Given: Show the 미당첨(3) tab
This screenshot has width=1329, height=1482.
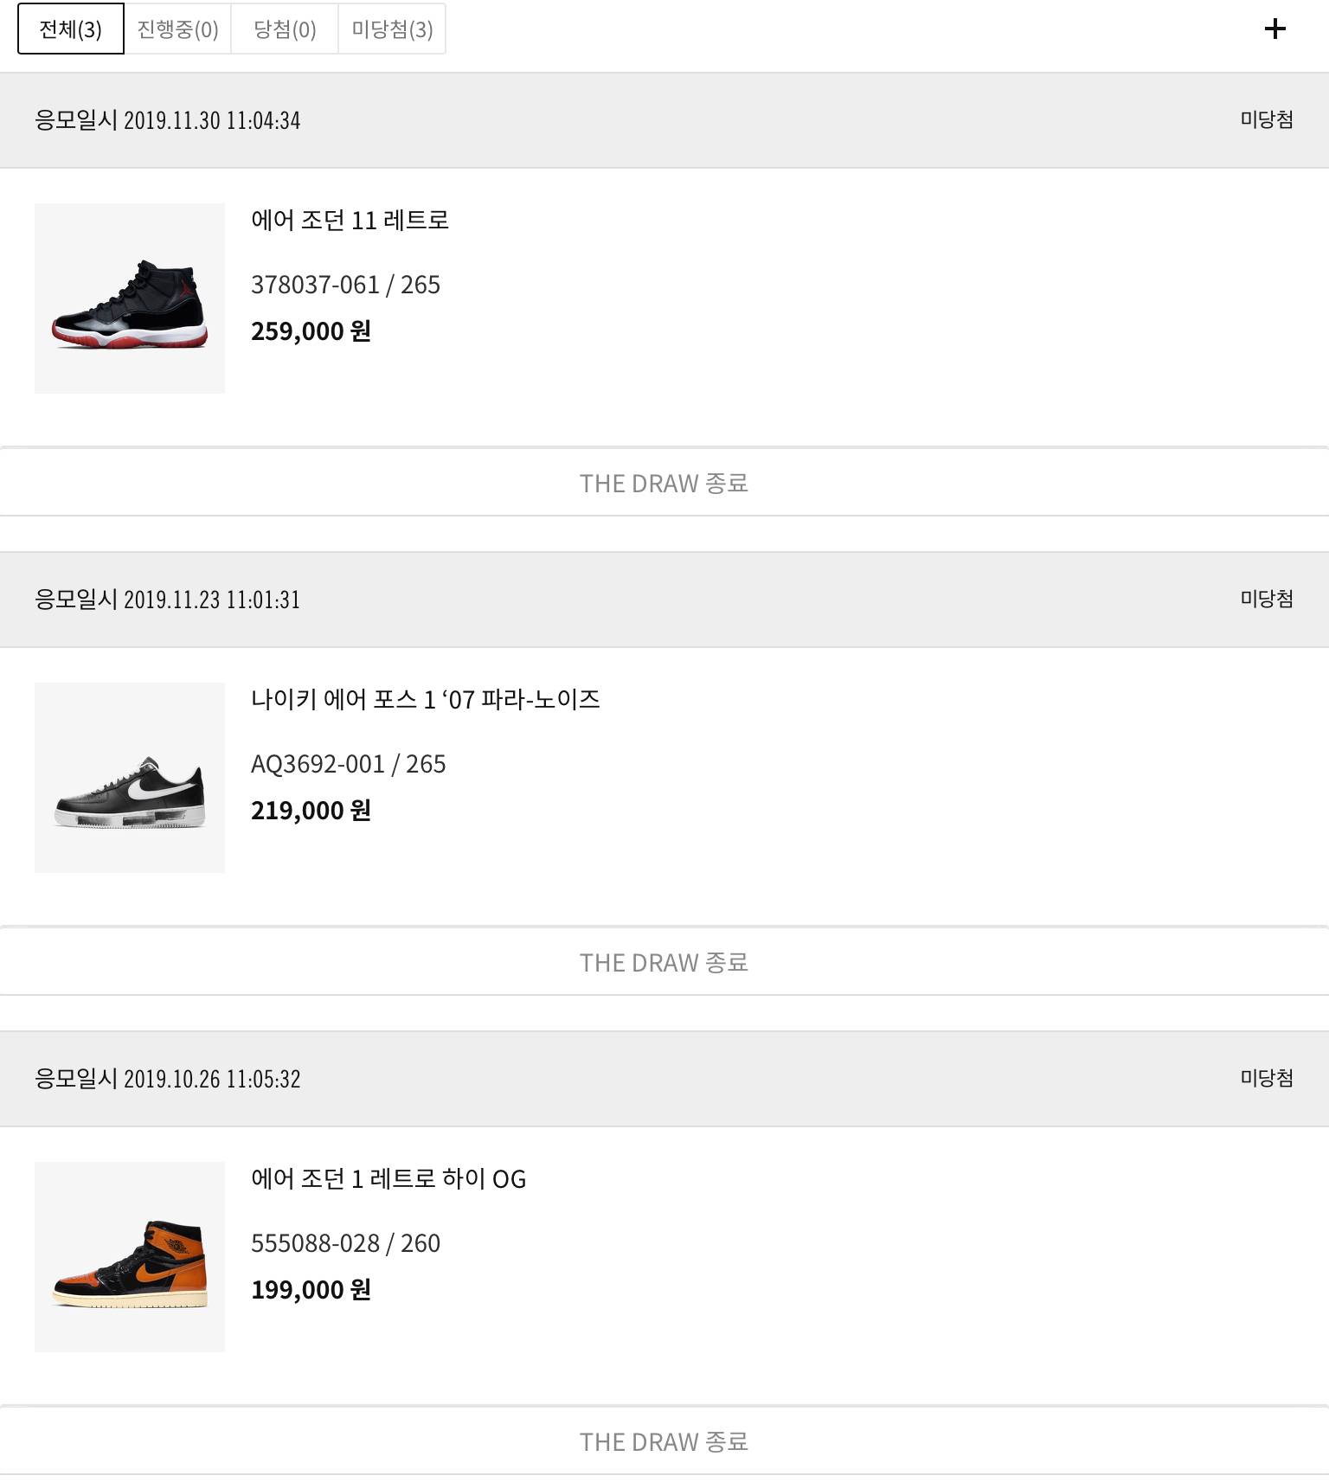Looking at the screenshot, I should 392,29.
